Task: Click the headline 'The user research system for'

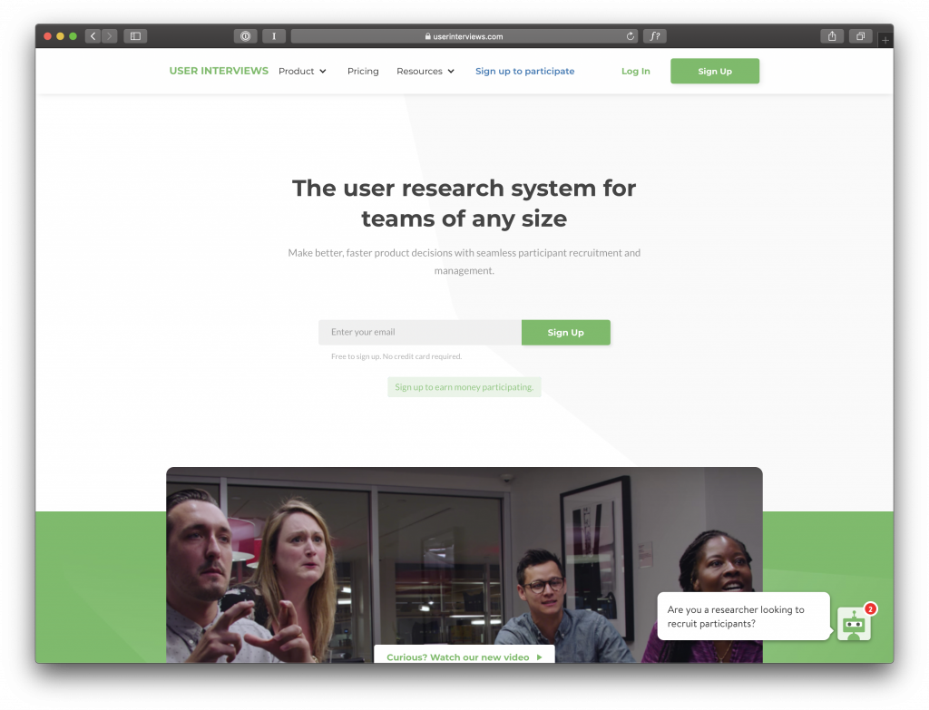Action: (464, 189)
